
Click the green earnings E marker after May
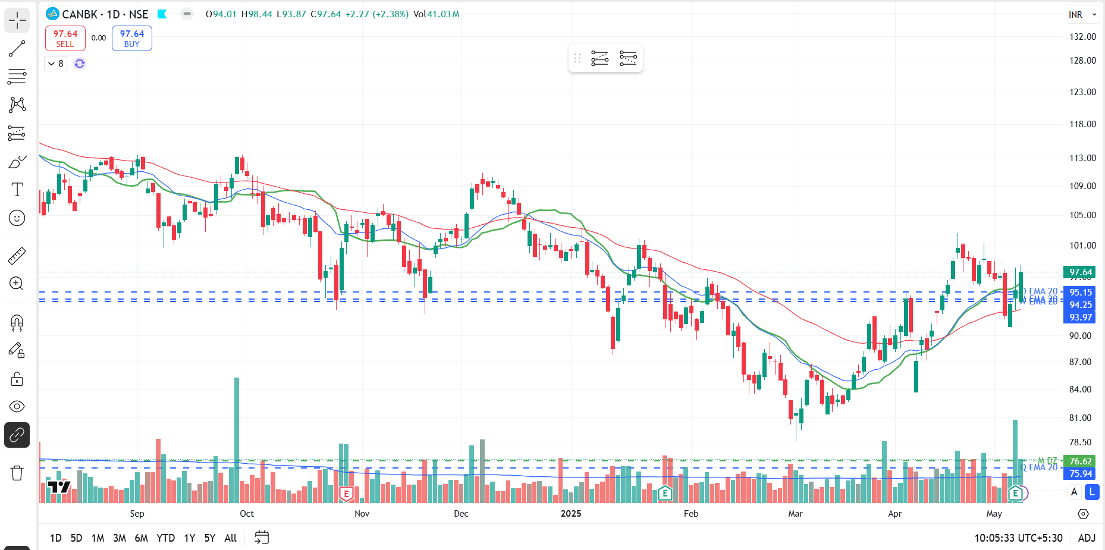(1015, 493)
